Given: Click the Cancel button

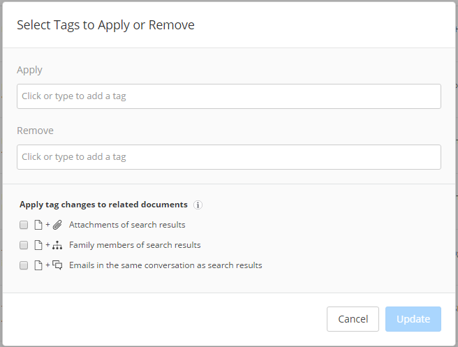Looking at the screenshot, I should [x=353, y=319].
